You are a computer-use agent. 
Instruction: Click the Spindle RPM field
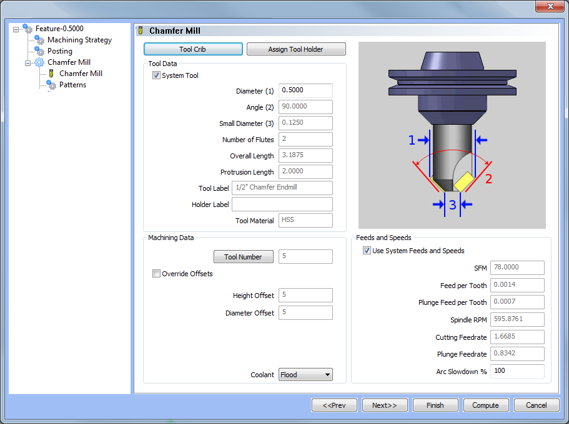pos(517,319)
